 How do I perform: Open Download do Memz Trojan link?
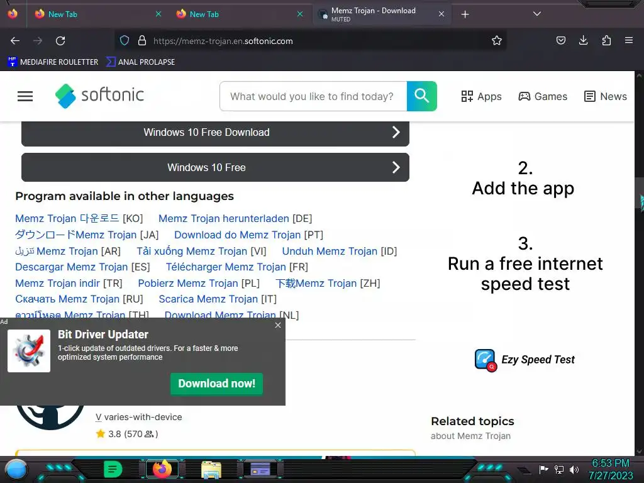point(237,235)
